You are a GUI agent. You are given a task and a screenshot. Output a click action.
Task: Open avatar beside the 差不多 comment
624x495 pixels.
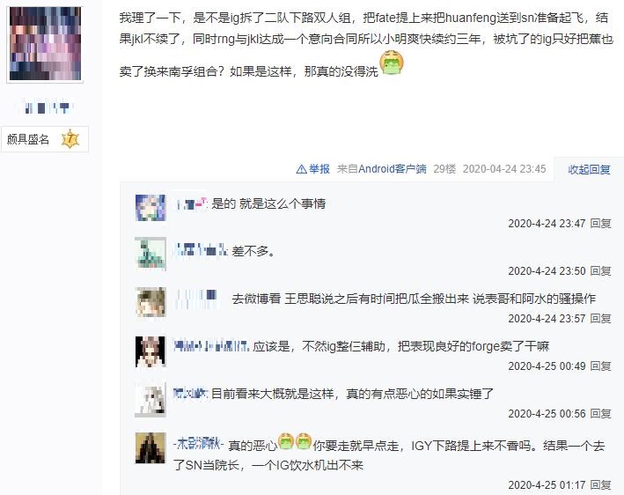pos(150,254)
